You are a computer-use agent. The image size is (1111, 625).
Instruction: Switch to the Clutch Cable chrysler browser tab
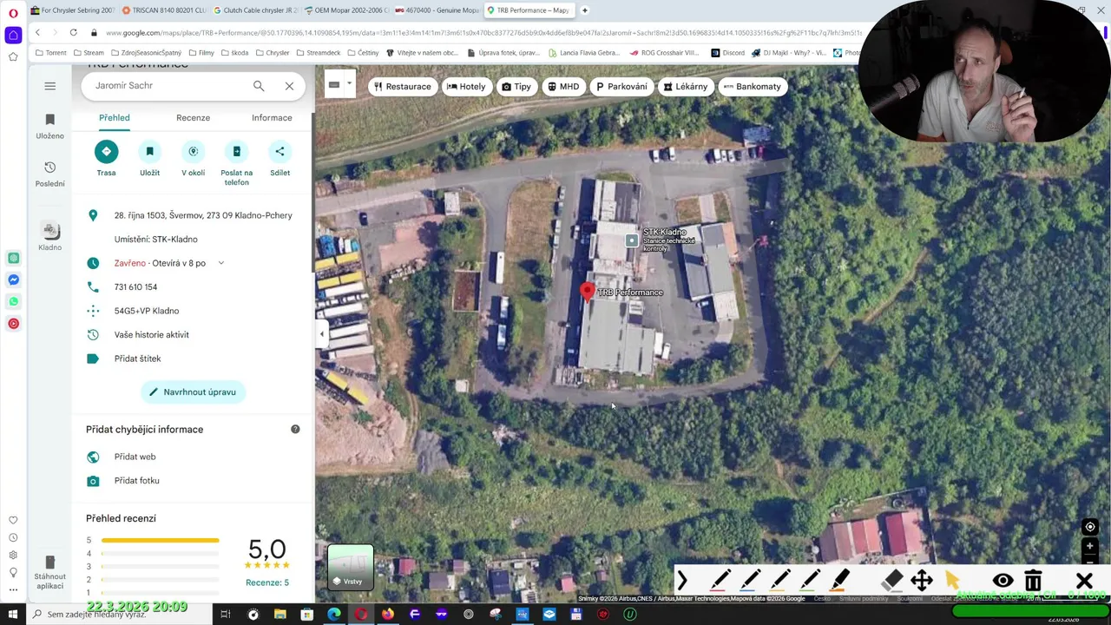pos(256,10)
